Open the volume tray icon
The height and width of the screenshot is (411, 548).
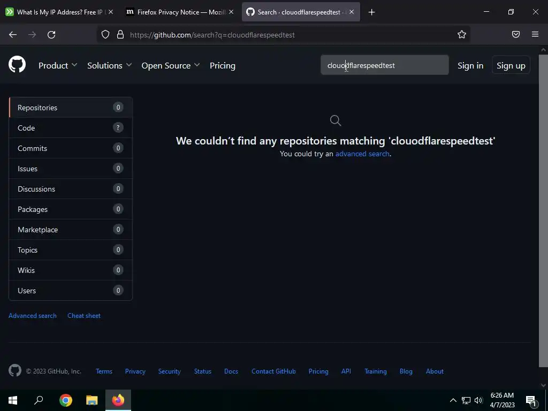coord(478,400)
